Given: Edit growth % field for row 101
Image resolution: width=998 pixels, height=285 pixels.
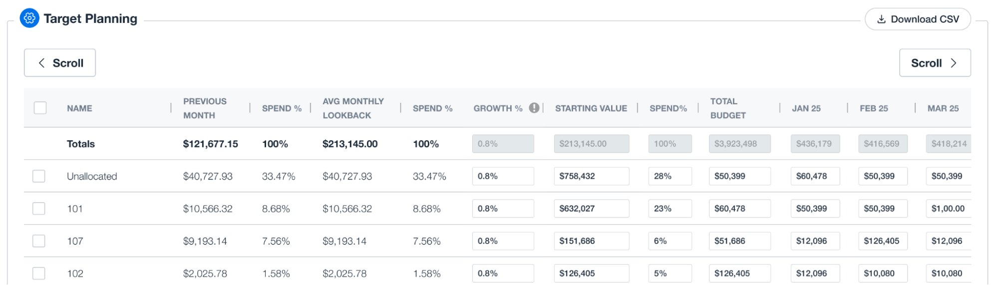Looking at the screenshot, I should (503, 209).
